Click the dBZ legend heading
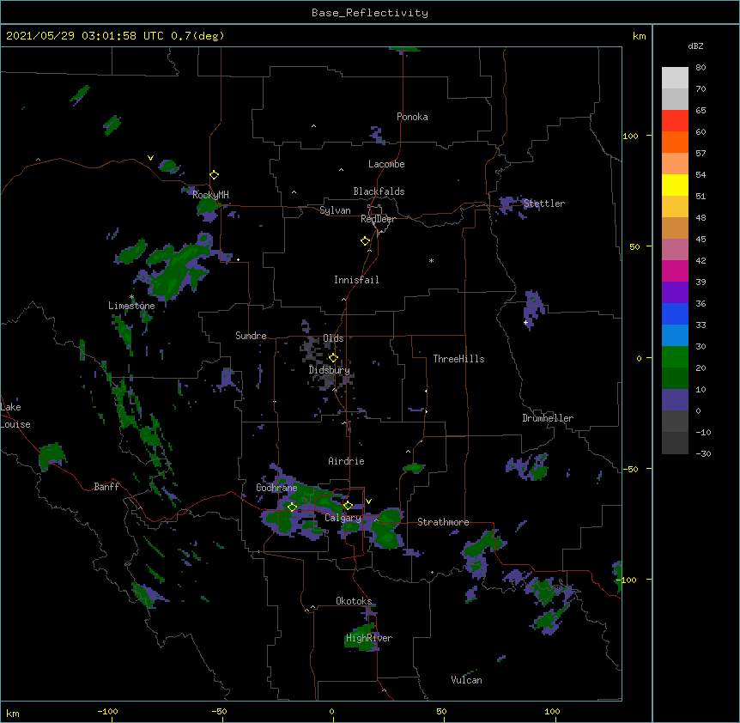 [695, 46]
